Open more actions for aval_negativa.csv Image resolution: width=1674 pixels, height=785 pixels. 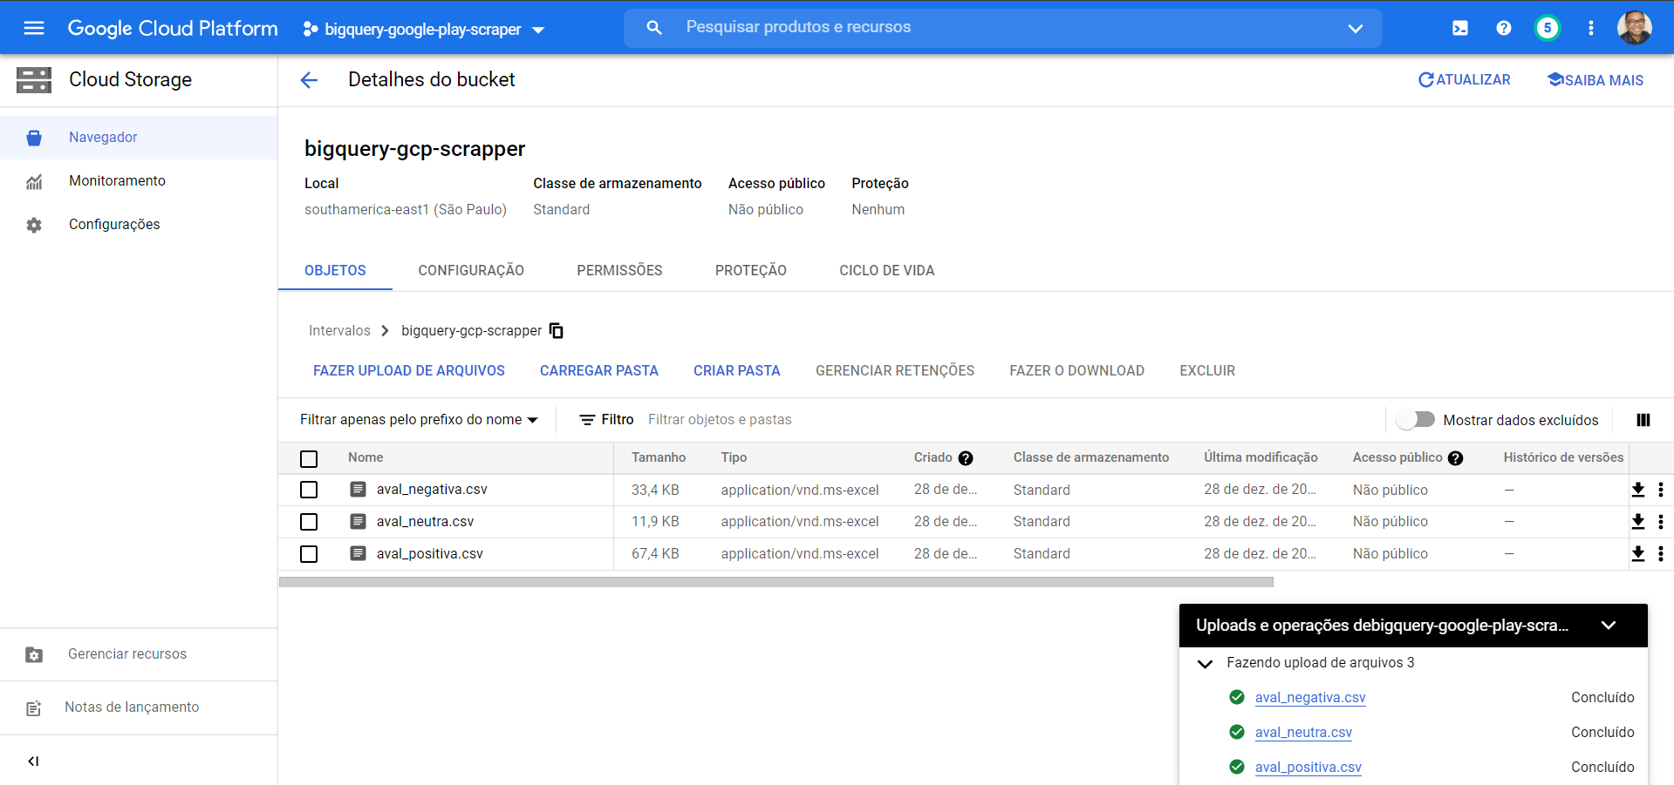pyautogui.click(x=1661, y=490)
